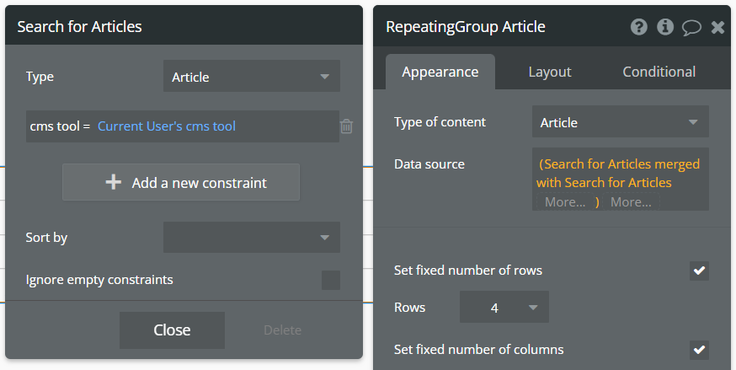Delete the cms tool constraint with trash icon
Screen dimensions: 736x370
coord(346,126)
